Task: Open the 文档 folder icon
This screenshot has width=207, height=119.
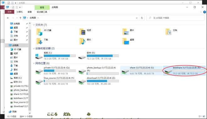Action: (x=168, y=32)
